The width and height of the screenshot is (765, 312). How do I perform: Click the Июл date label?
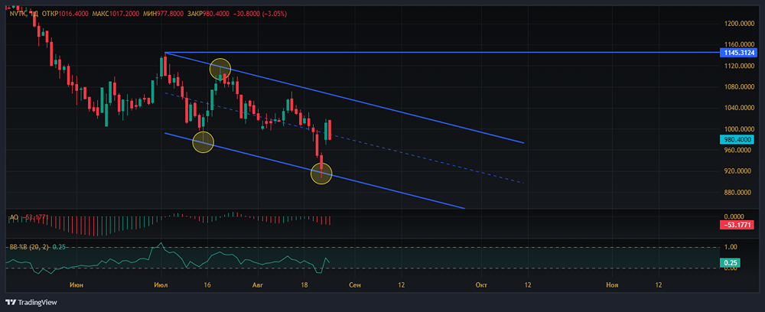click(x=161, y=284)
